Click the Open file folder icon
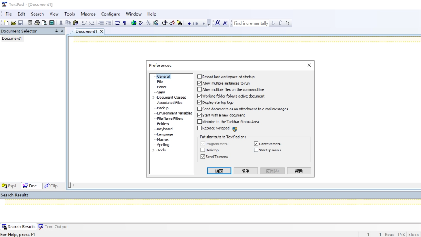Screen dimensions: 421x237 (x=13, y=23)
